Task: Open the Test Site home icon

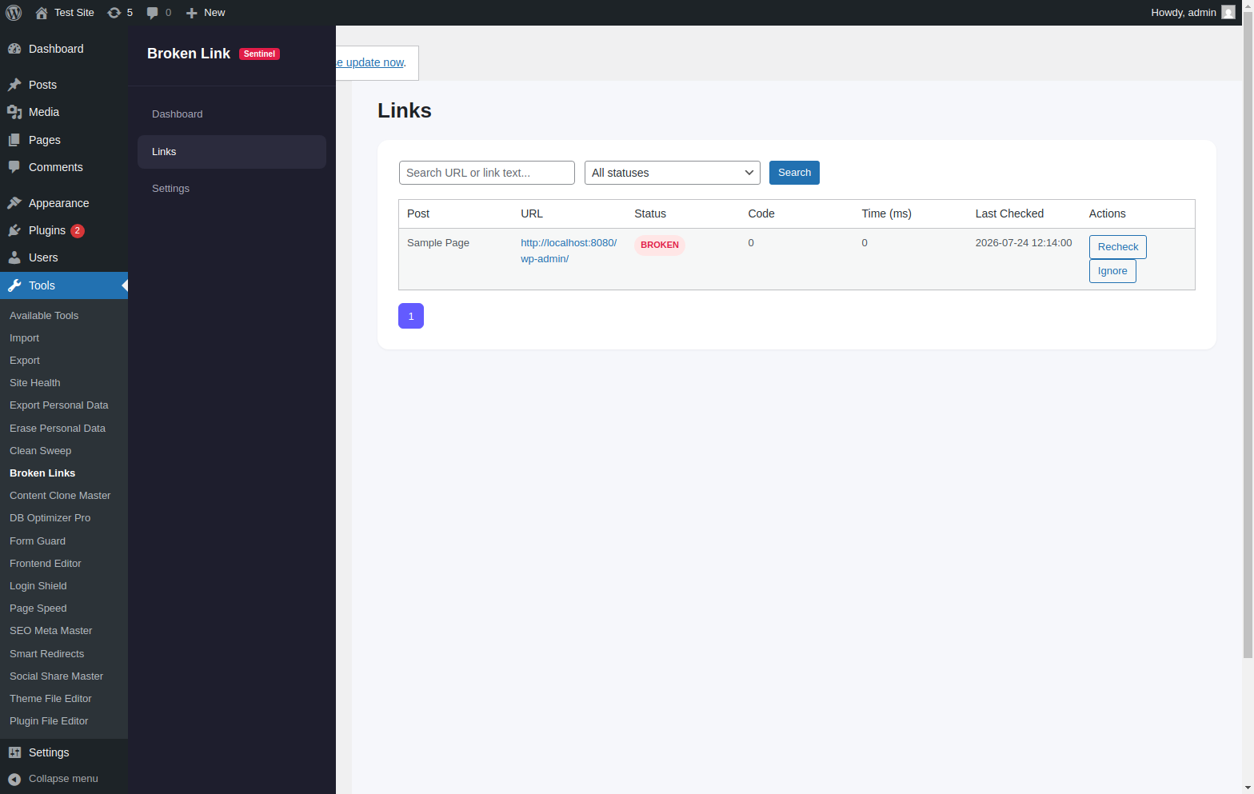Action: 42,13
